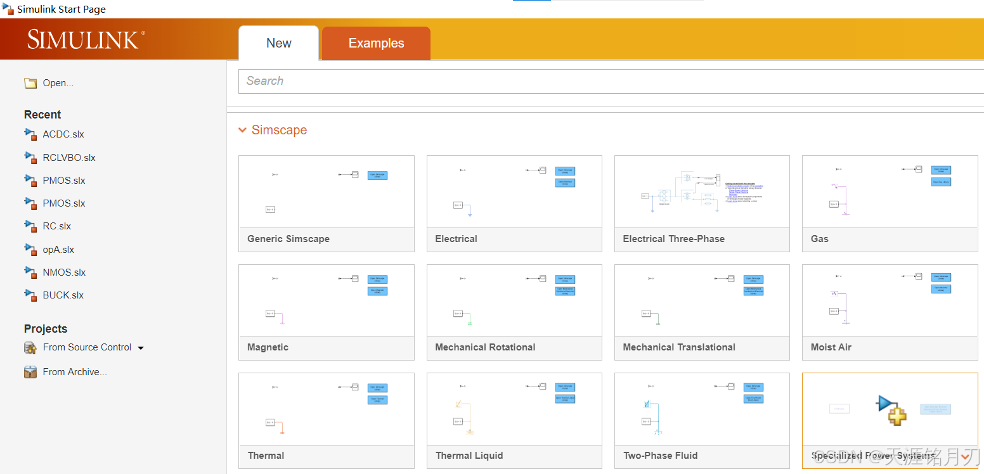Open recent file RCLVBO.slx
Viewport: 984px width, 474px height.
coord(69,158)
